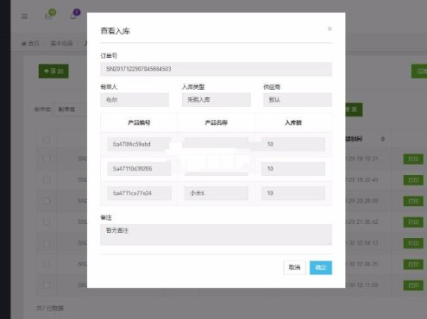Click the row-count text at the table bottom
This screenshot has width=427, height=319.
point(50,309)
